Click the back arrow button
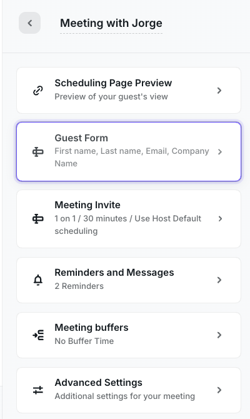Image resolution: width=250 pixels, height=419 pixels. point(29,23)
